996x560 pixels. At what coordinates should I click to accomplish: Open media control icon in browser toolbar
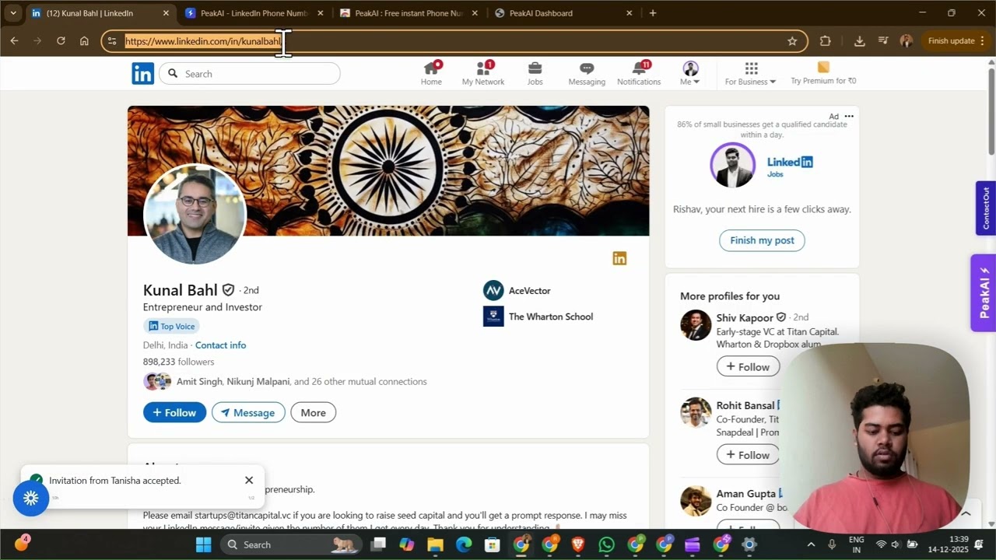point(883,41)
